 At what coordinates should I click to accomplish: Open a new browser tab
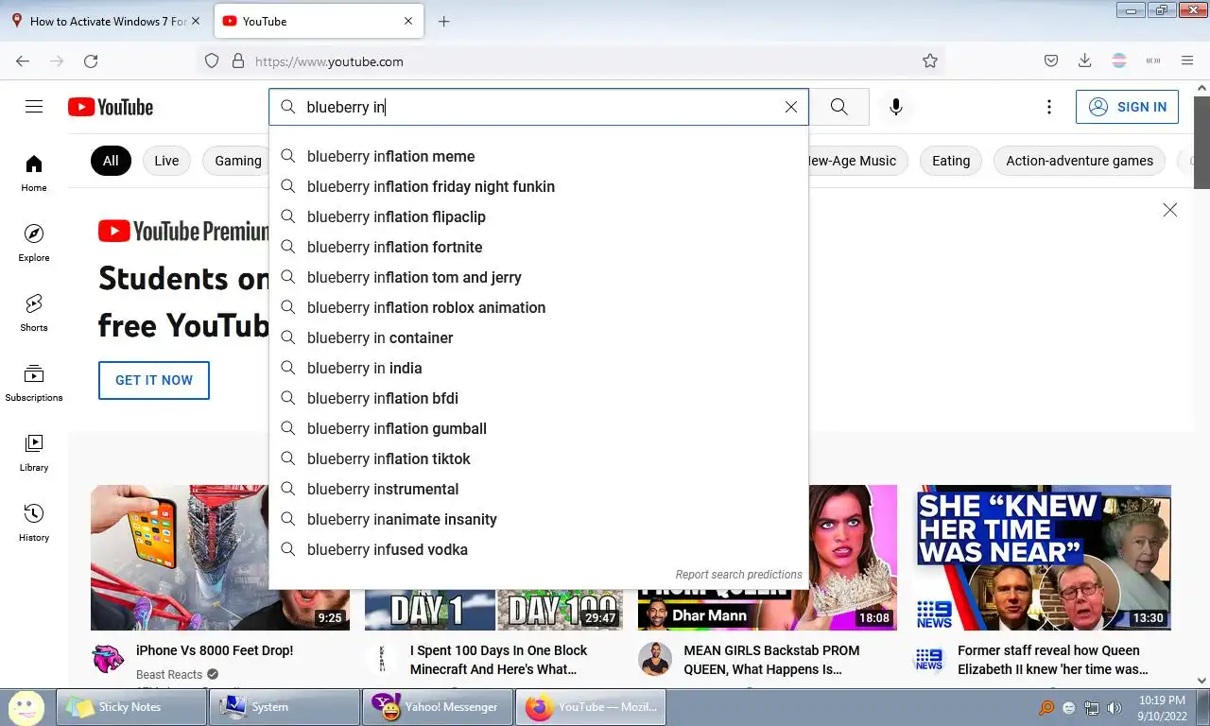[444, 21]
